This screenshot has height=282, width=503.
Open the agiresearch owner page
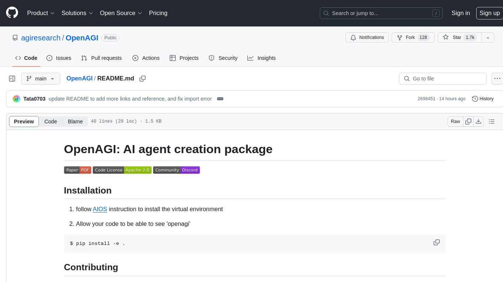(x=41, y=38)
